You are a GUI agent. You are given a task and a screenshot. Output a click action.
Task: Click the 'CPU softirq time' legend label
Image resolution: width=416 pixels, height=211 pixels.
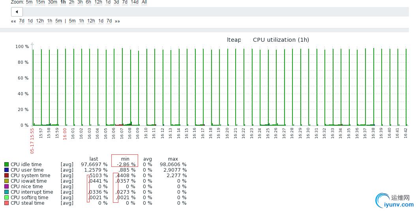click(x=30, y=198)
